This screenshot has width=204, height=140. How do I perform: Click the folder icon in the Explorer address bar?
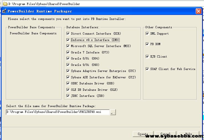pyautogui.click(x=5, y=4)
